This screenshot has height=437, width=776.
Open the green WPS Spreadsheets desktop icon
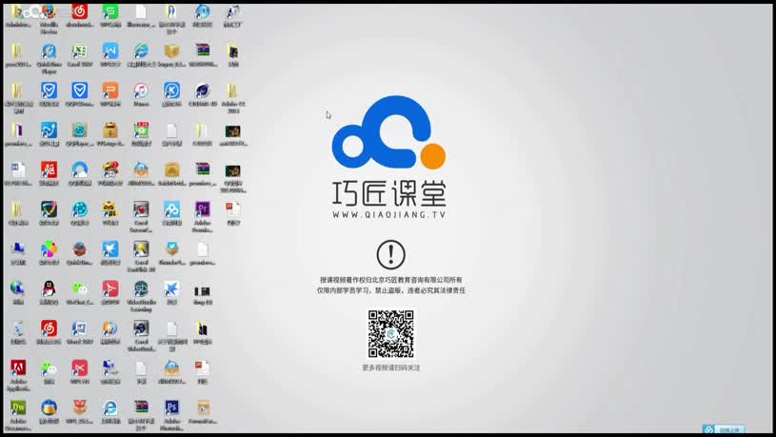[110, 11]
